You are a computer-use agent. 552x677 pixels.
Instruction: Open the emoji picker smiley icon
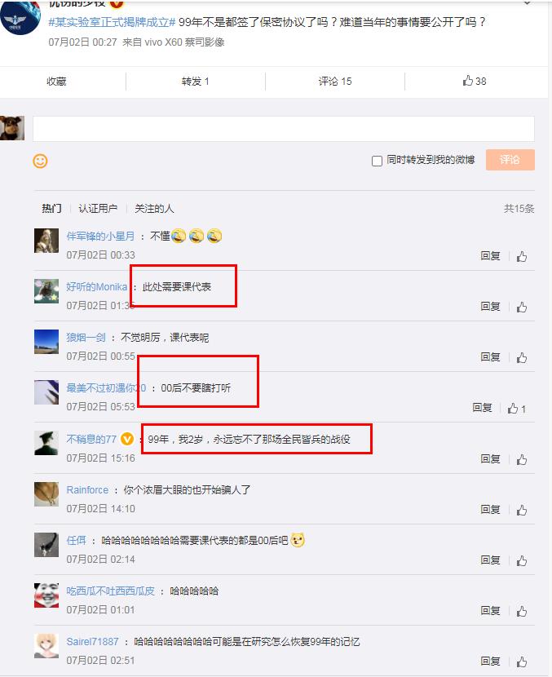click(x=40, y=161)
